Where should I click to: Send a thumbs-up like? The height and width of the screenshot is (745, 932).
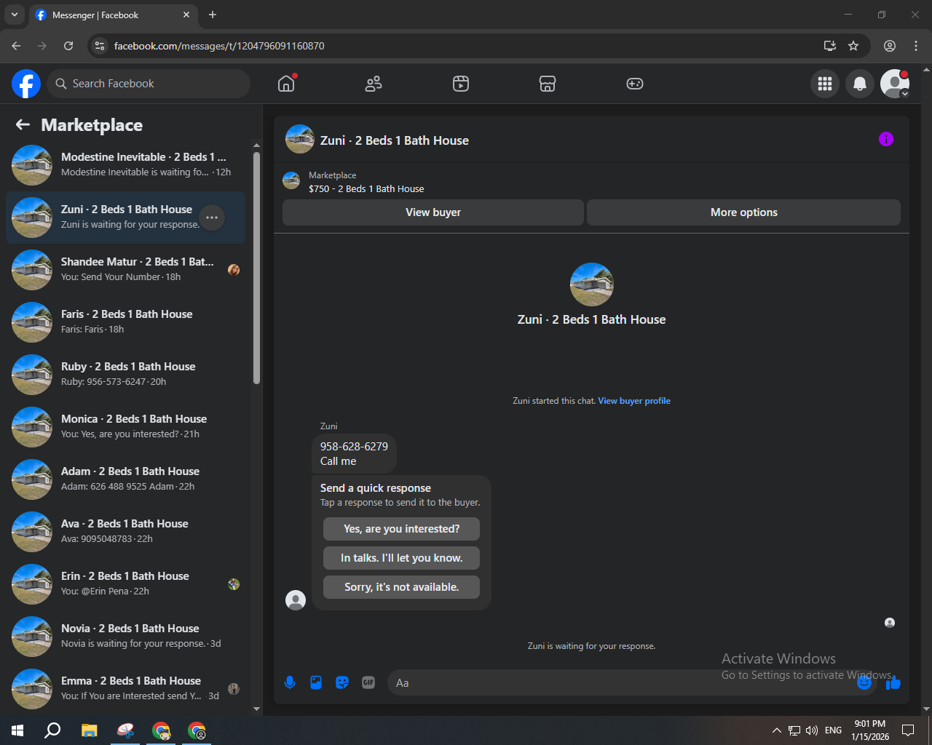point(894,683)
